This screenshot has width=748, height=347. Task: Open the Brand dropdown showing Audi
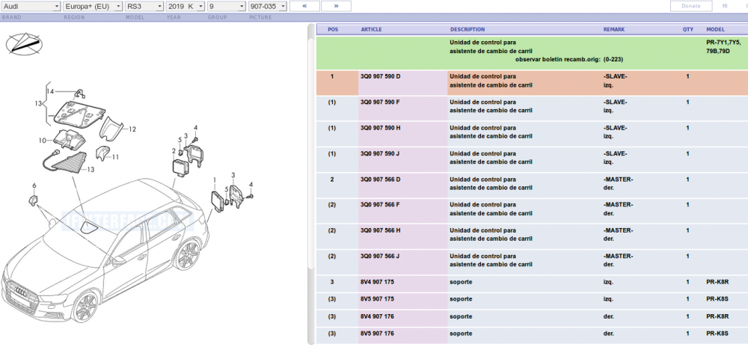click(31, 6)
